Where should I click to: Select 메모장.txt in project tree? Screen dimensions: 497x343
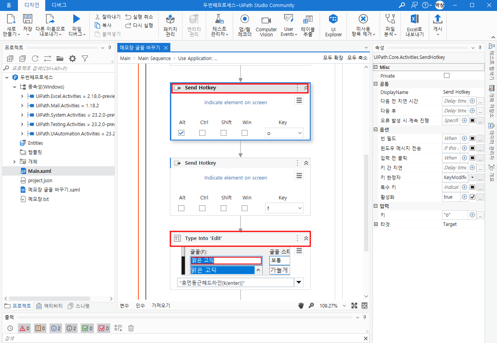coord(38,199)
